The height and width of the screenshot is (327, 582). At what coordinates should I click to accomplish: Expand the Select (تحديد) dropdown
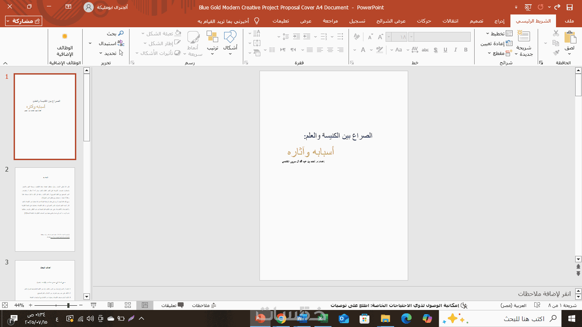(101, 53)
